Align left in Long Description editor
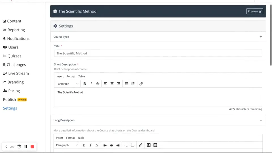Image resolution: width=272 pixels, height=153 pixels. [x=105, y=145]
